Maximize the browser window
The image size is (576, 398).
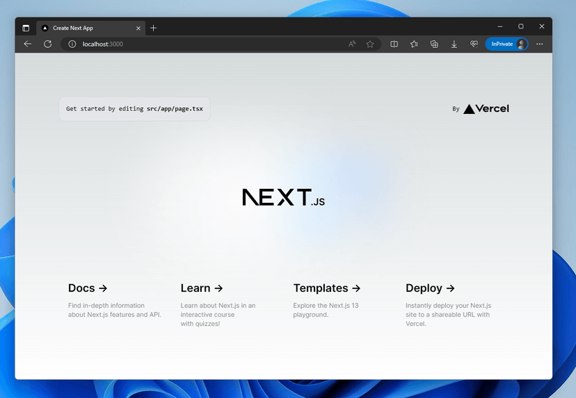(x=521, y=26)
